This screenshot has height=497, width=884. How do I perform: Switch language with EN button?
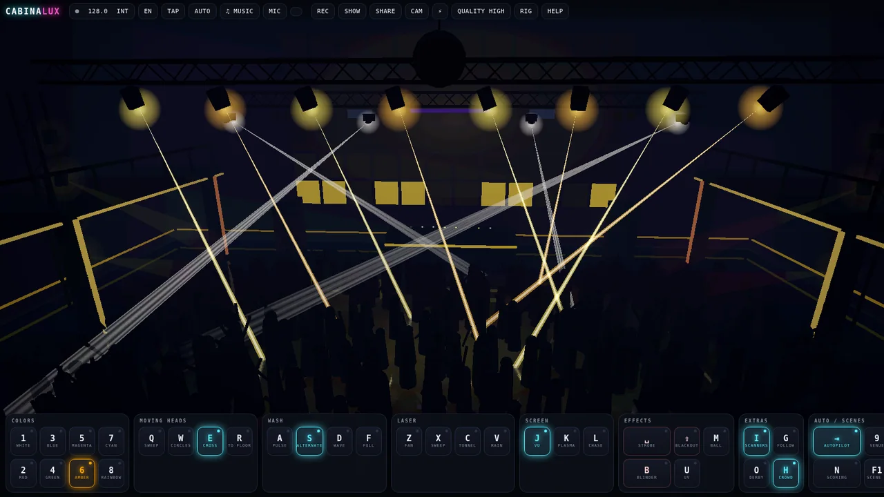click(148, 11)
